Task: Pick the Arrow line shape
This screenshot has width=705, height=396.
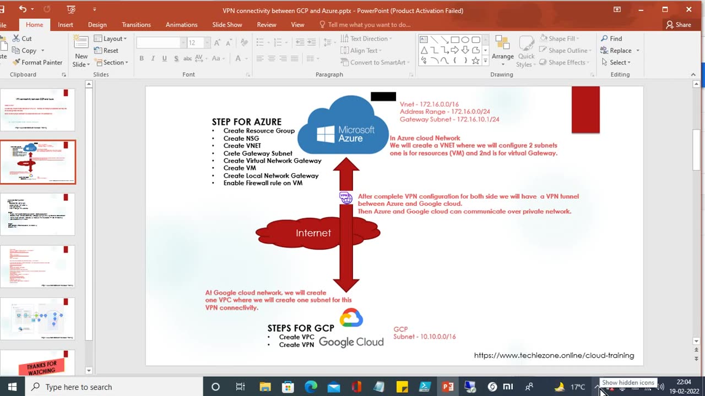Action: coord(445,40)
